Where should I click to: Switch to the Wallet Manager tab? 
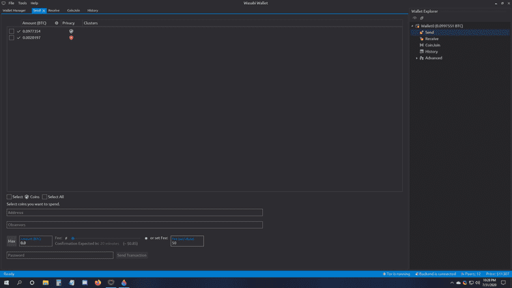point(14,10)
